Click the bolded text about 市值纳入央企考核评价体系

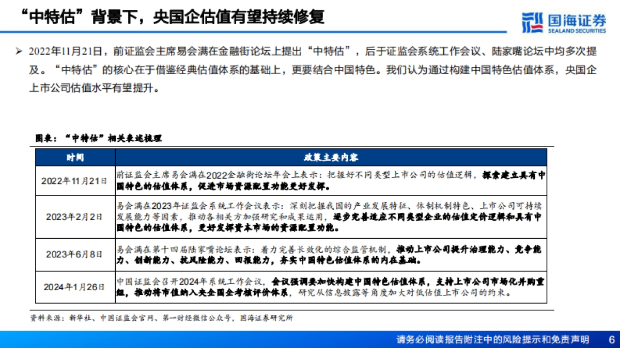tap(217, 293)
